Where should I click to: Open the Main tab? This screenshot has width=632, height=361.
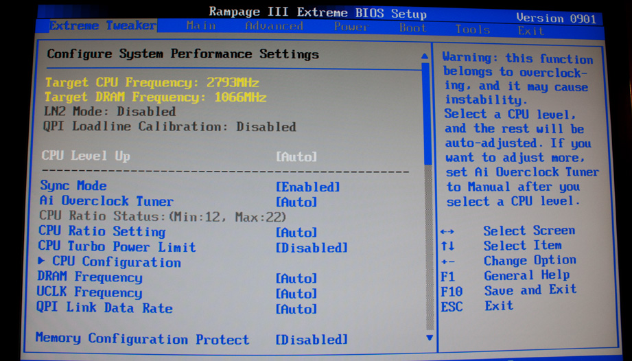(201, 26)
